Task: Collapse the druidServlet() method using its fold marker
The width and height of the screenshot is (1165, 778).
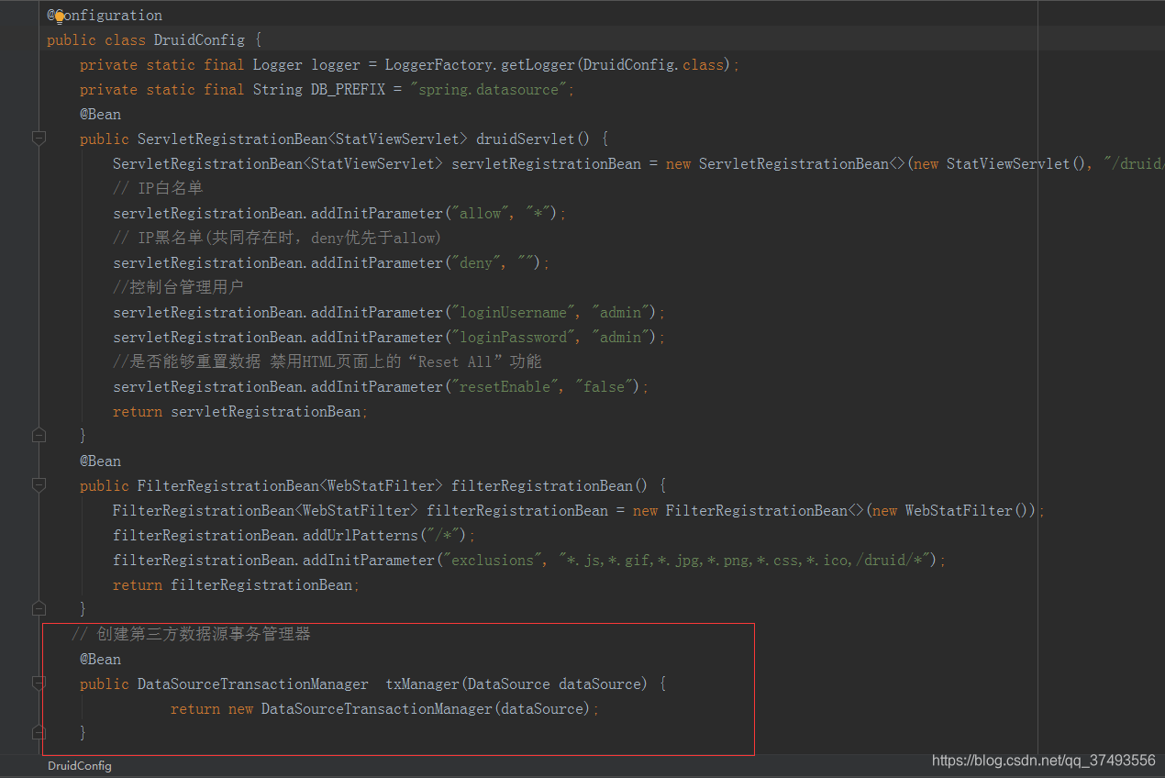Action: pos(39,139)
